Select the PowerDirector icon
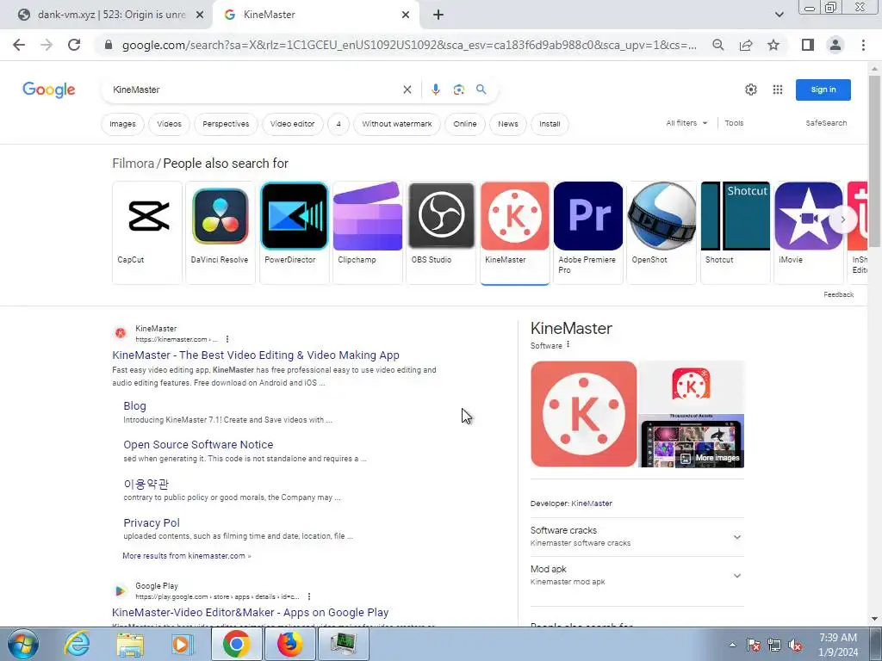The width and height of the screenshot is (882, 661). click(x=295, y=216)
